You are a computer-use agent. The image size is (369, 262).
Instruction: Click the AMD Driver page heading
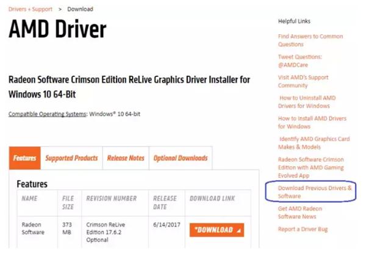point(57,29)
